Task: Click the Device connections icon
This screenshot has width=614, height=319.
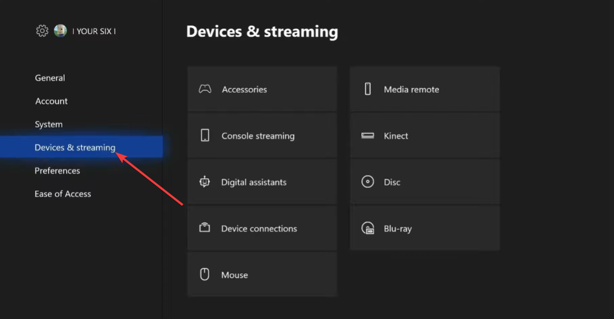Action: (205, 228)
